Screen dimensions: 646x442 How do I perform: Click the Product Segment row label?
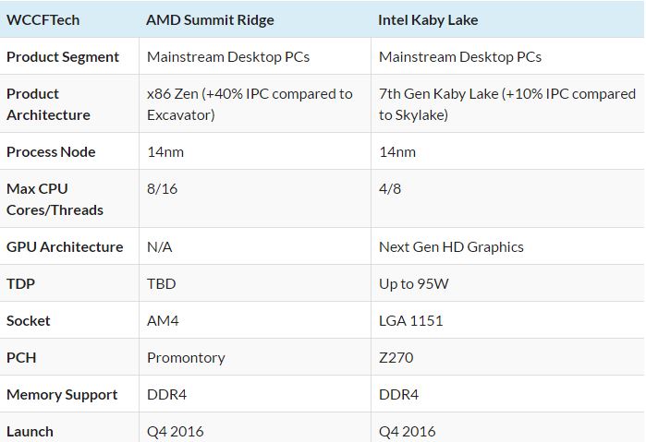point(63,56)
